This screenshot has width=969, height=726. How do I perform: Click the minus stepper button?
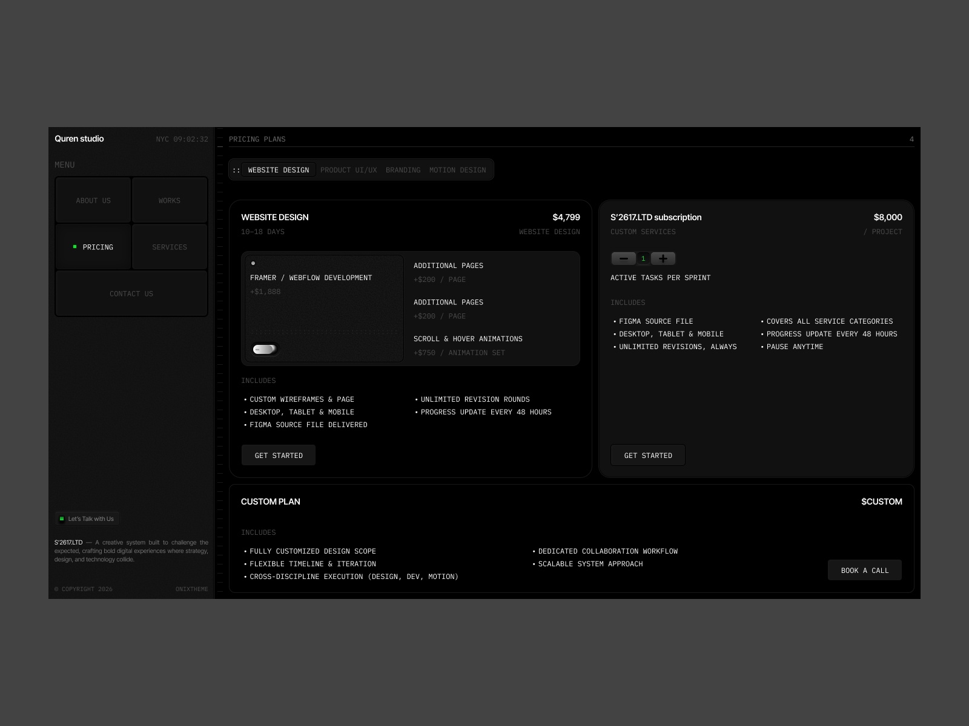623,258
